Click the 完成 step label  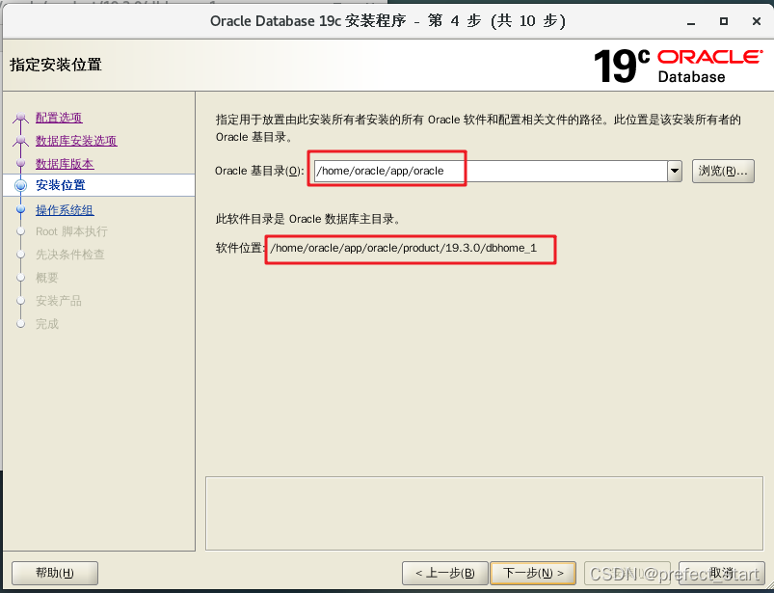coord(47,324)
